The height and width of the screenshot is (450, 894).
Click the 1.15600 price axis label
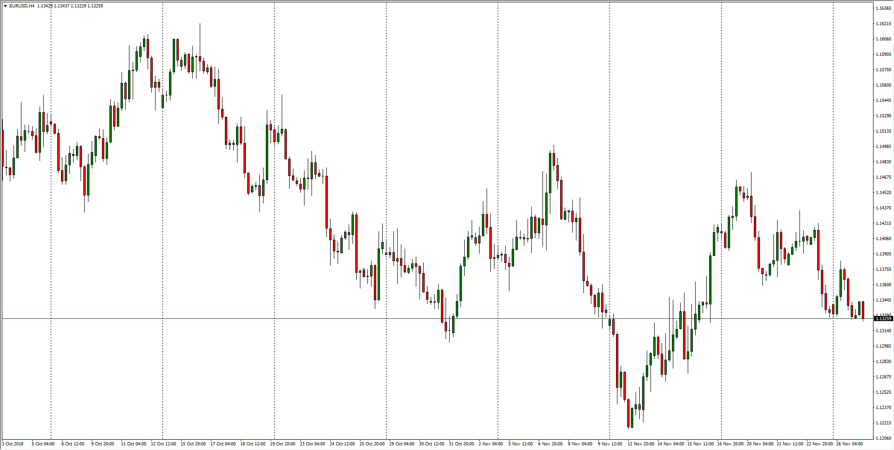pos(883,85)
